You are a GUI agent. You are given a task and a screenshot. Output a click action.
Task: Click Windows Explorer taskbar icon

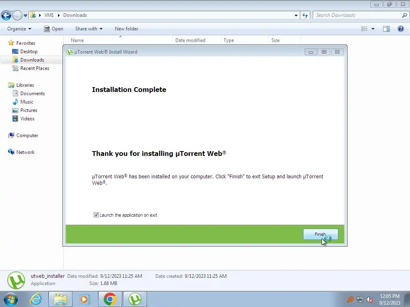60,299
